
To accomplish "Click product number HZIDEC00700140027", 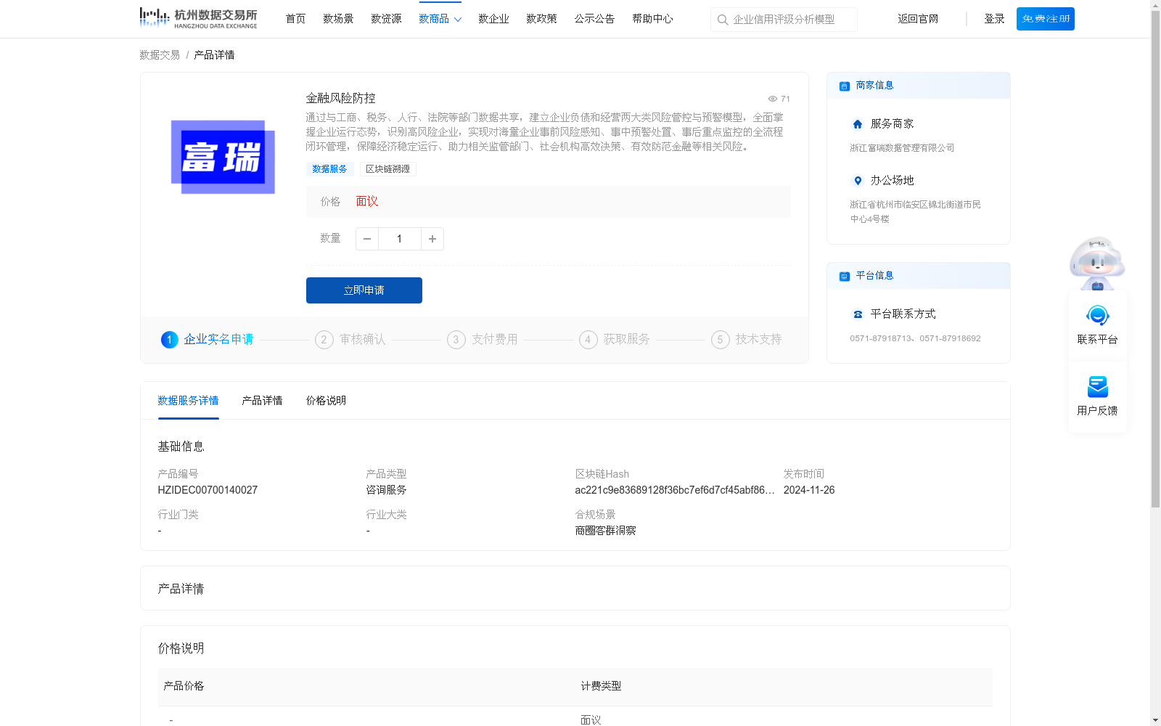I will (x=208, y=490).
